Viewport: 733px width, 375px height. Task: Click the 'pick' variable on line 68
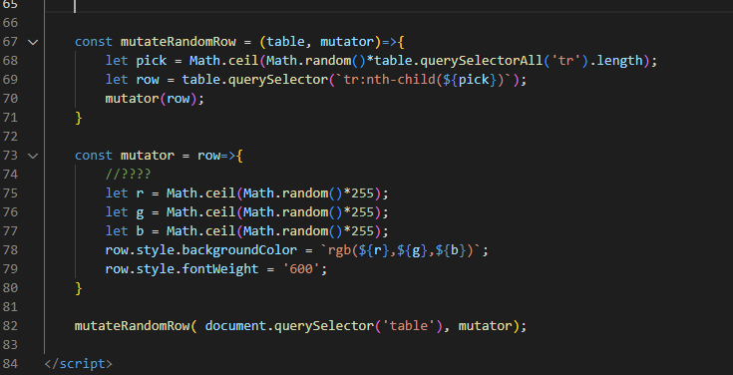click(151, 61)
